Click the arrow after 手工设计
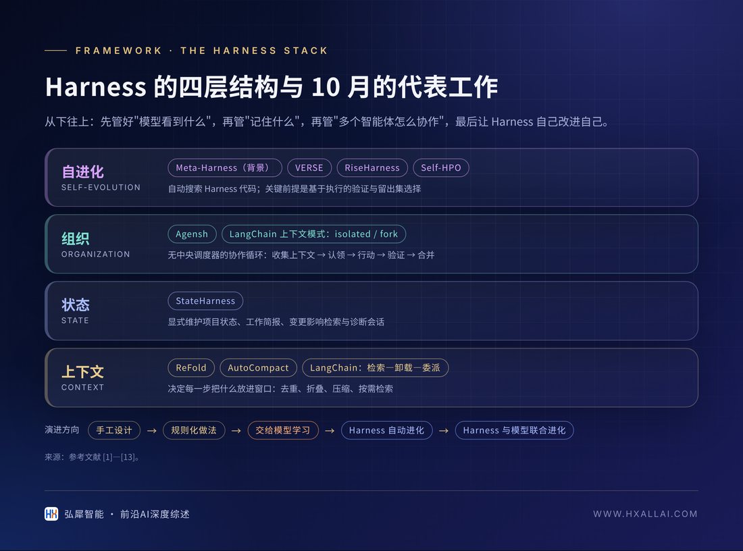743x551 pixels. coord(151,431)
